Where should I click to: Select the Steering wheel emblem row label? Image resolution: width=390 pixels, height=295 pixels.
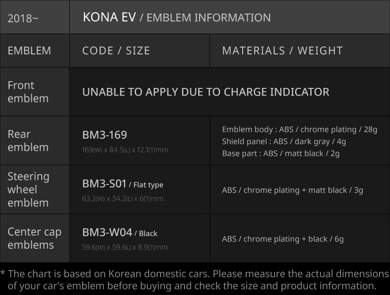point(29,189)
